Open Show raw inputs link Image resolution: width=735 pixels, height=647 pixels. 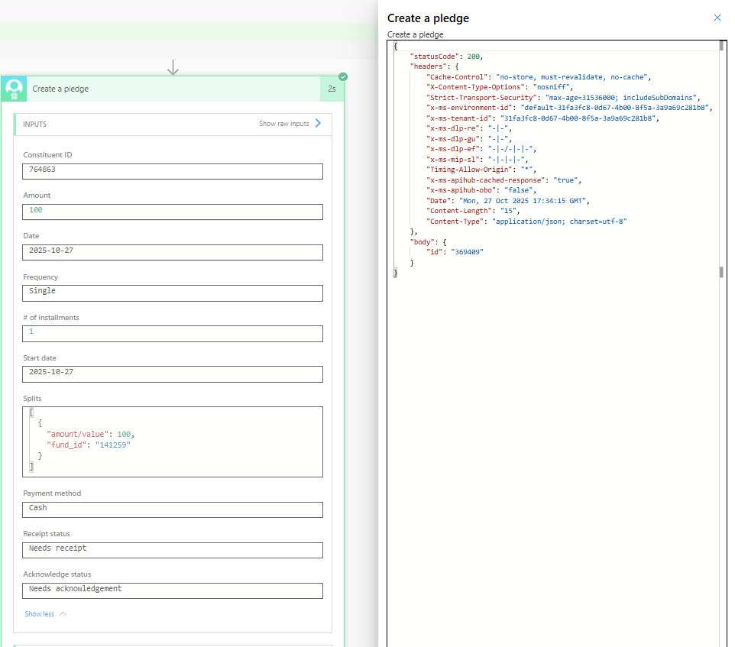tap(284, 124)
